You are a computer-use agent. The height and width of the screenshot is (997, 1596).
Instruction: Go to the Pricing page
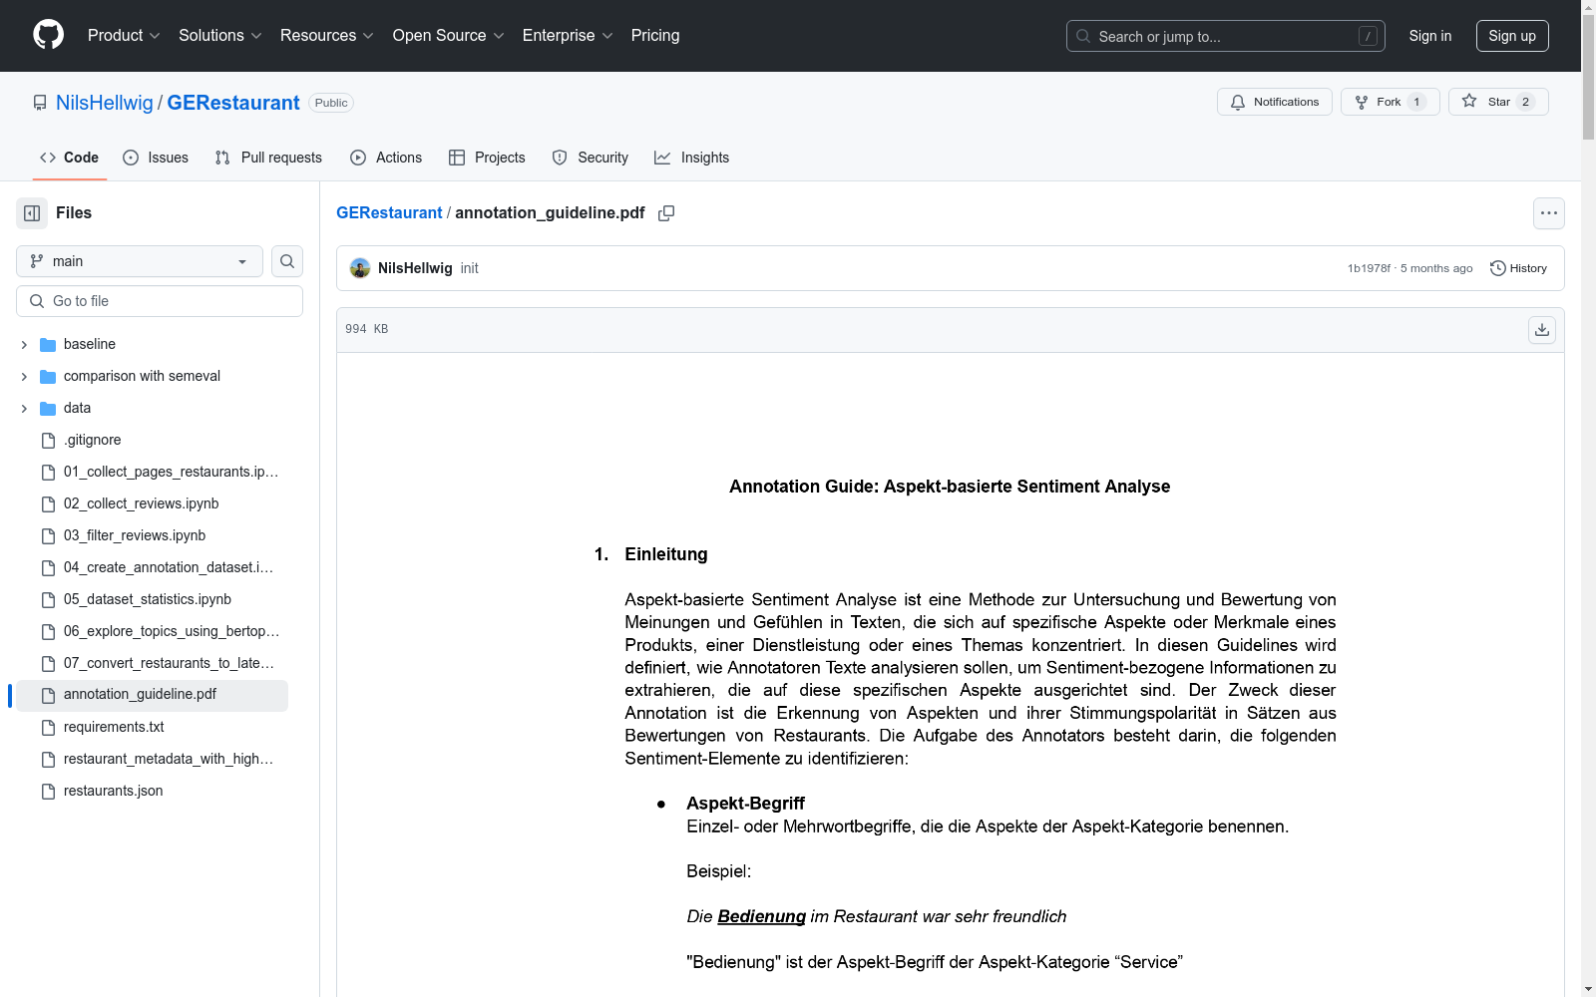(x=655, y=36)
